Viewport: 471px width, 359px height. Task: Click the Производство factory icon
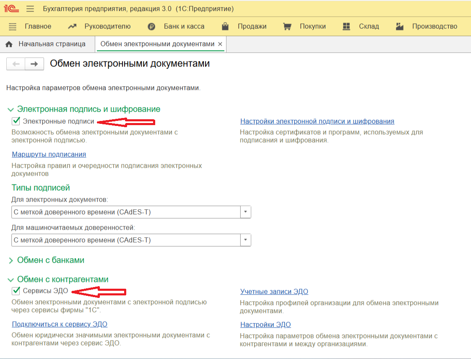399,26
